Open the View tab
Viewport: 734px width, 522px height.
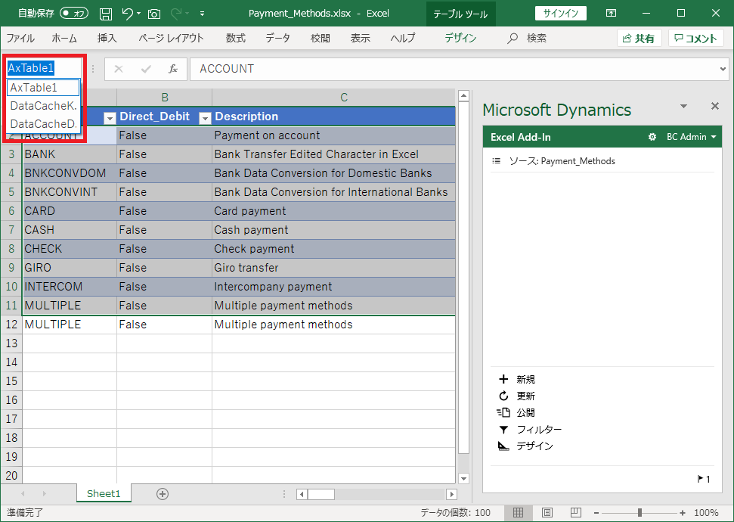tap(361, 39)
